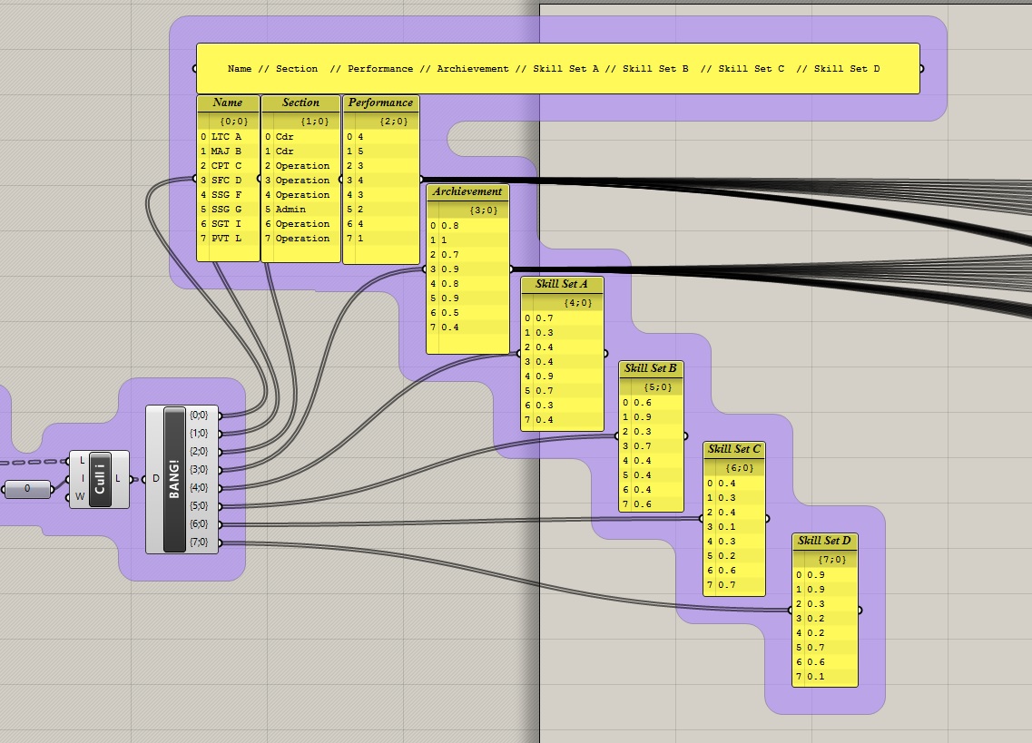This screenshot has height=743, width=1032.
Task: Click the {6;0} path label in Skill Set C
Action: click(x=740, y=468)
